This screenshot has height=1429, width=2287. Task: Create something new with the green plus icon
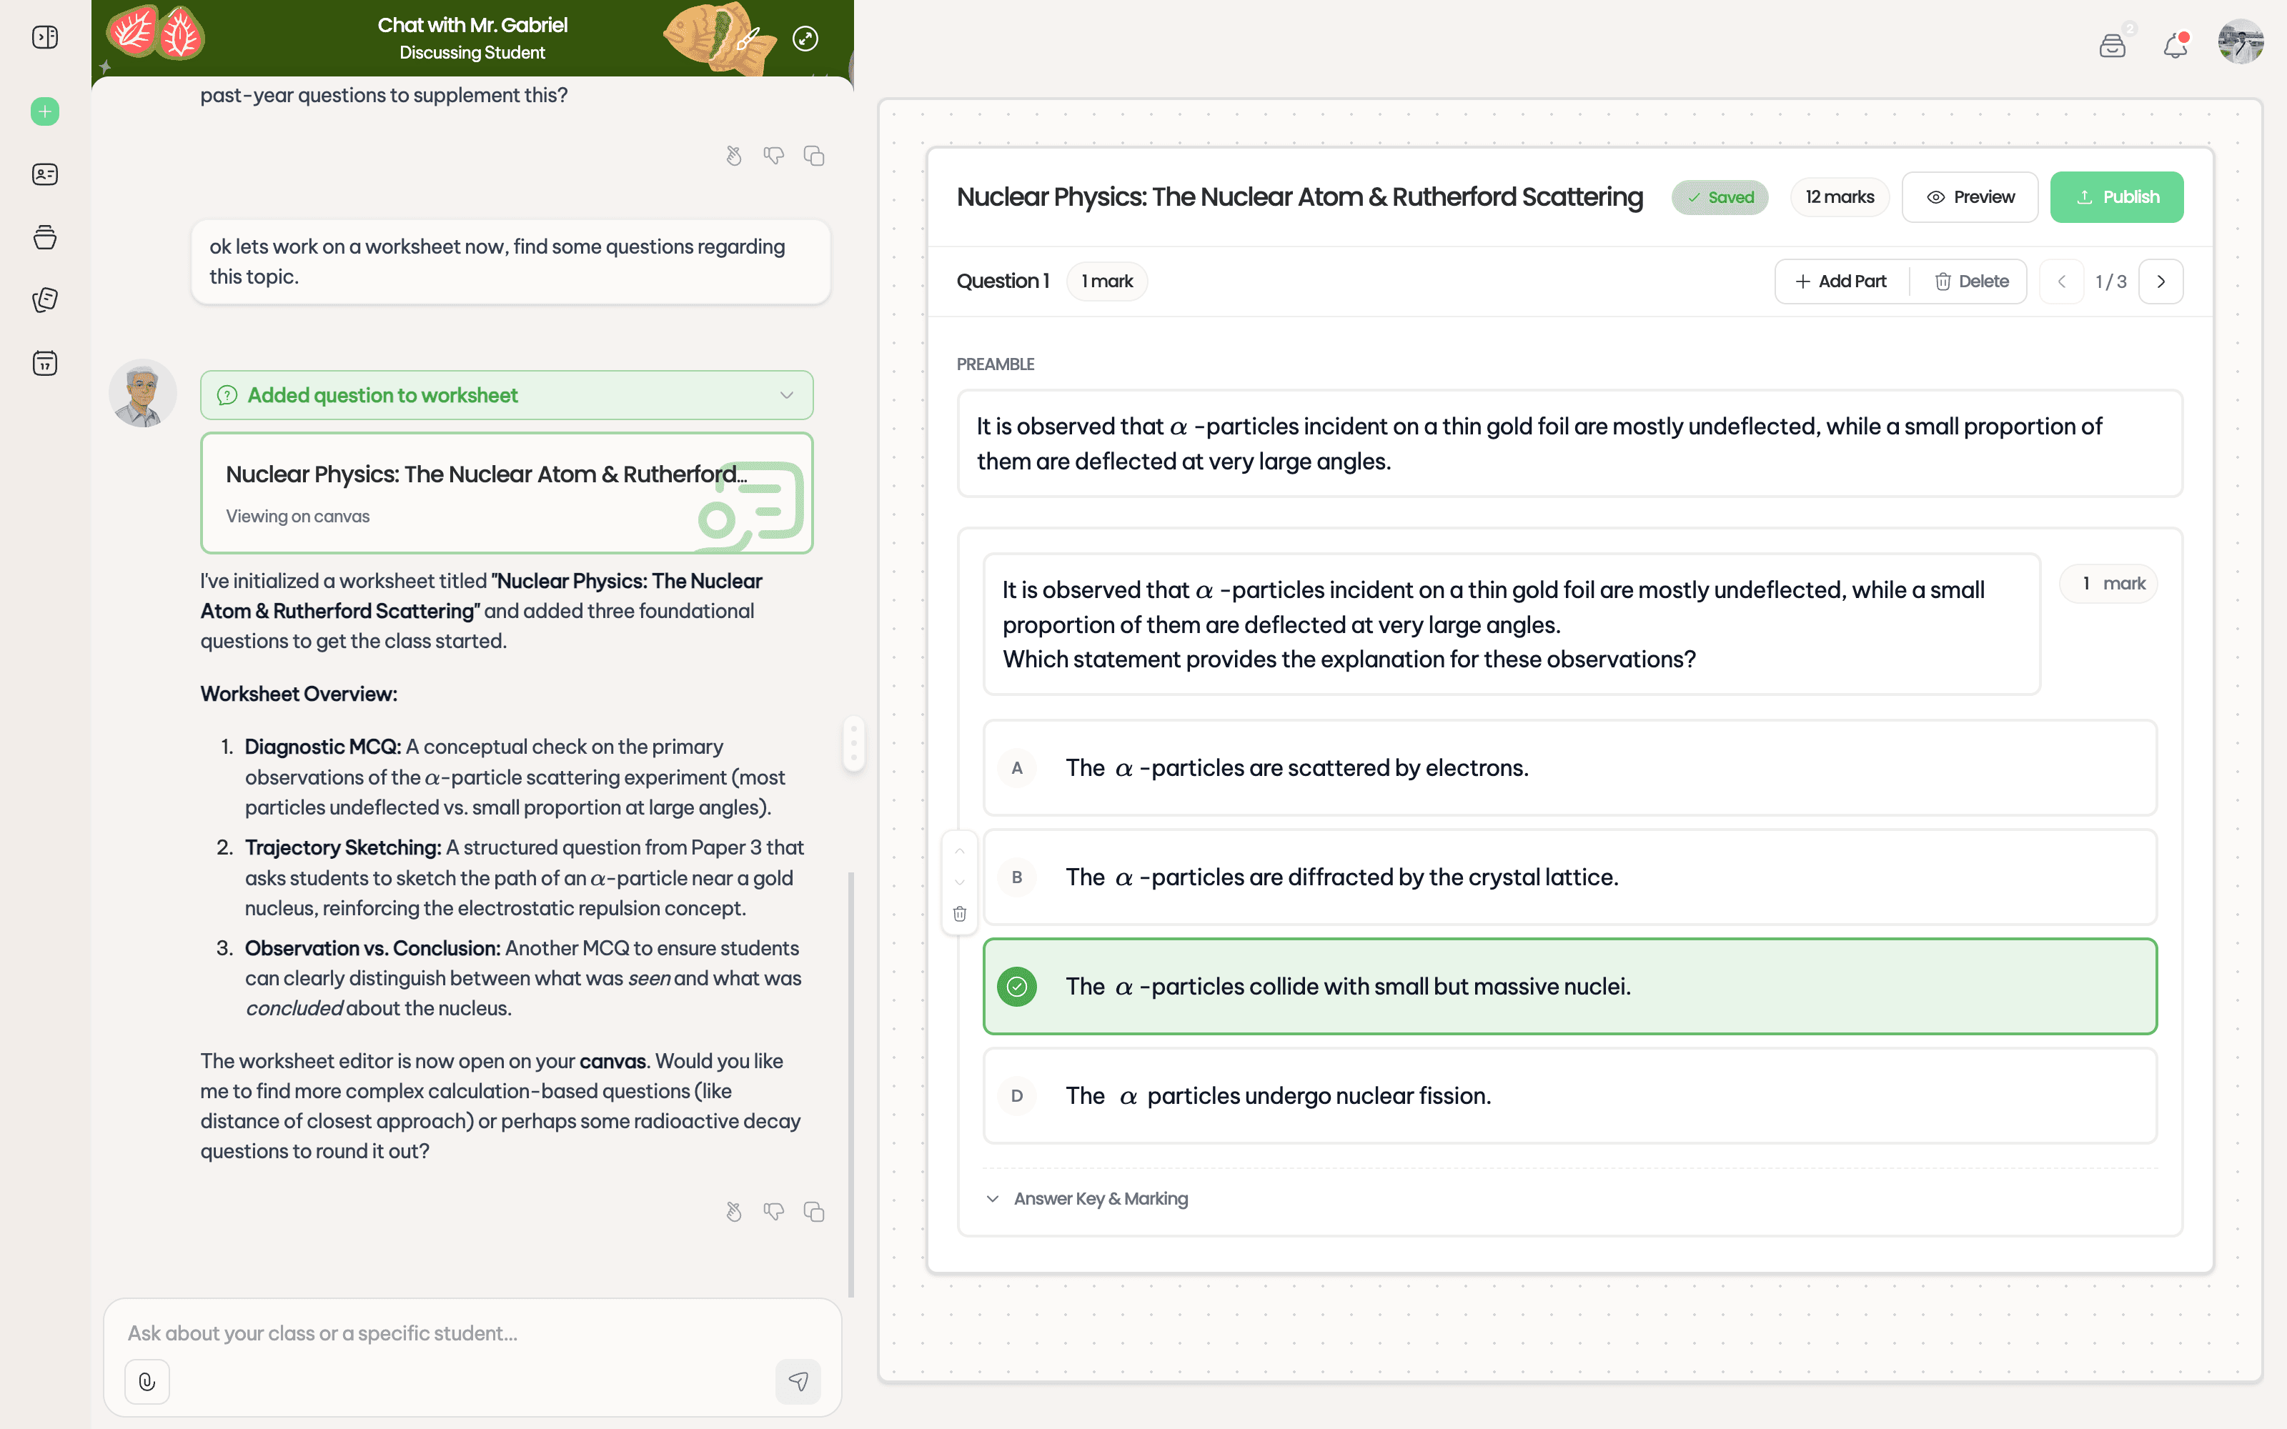[44, 111]
